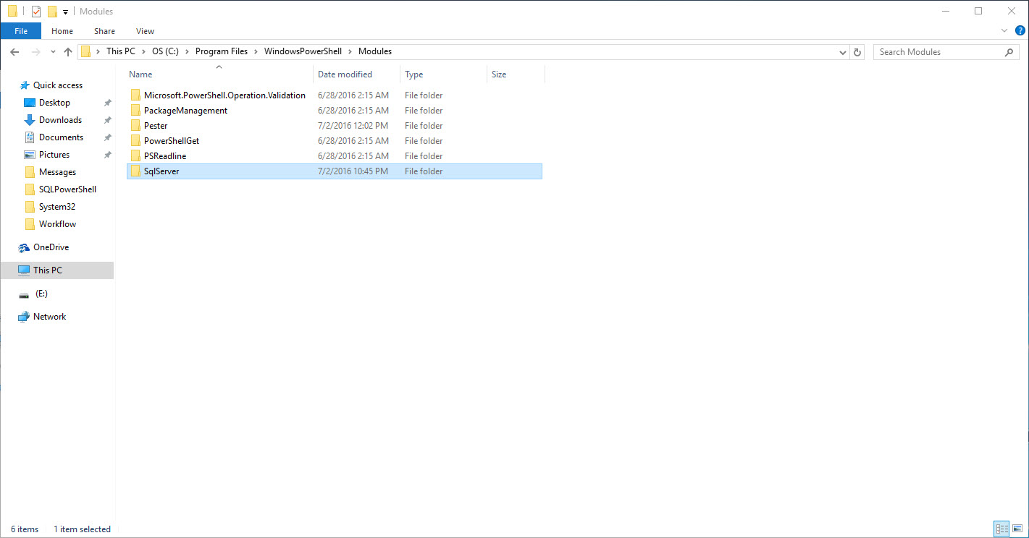Viewport: 1029px width, 538px height.
Task: Click the Forward navigation arrow
Action: coord(35,52)
